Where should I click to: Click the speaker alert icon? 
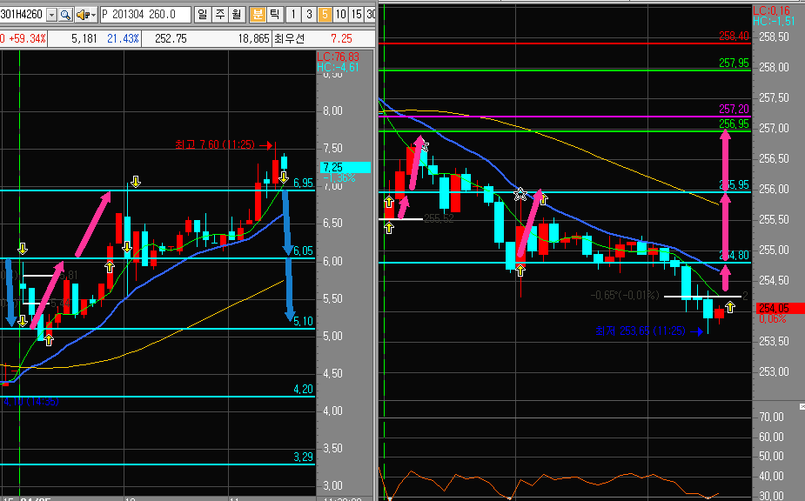coord(81,15)
